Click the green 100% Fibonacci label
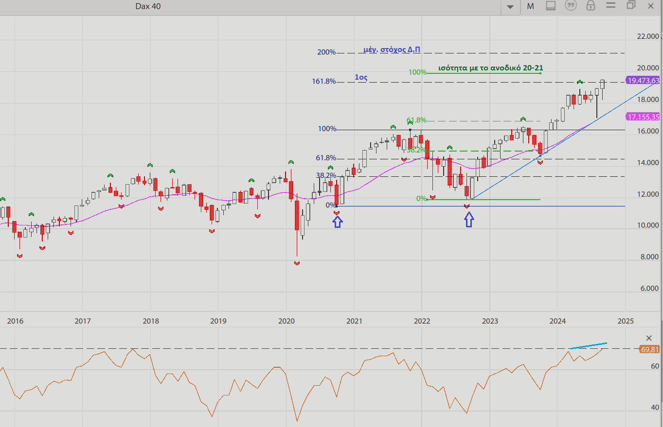 coord(417,72)
